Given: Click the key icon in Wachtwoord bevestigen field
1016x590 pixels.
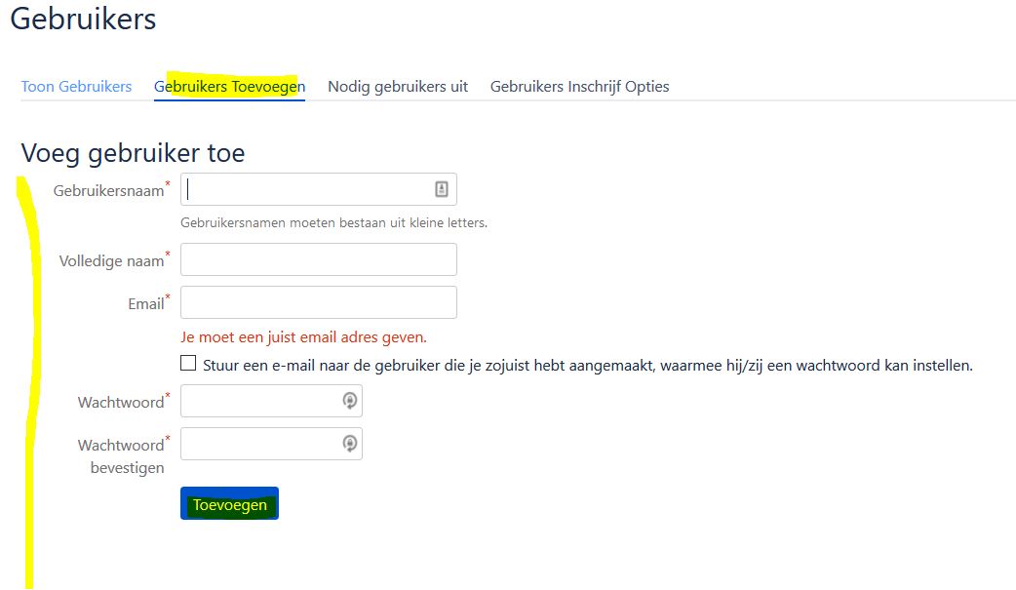Looking at the screenshot, I should tap(350, 444).
